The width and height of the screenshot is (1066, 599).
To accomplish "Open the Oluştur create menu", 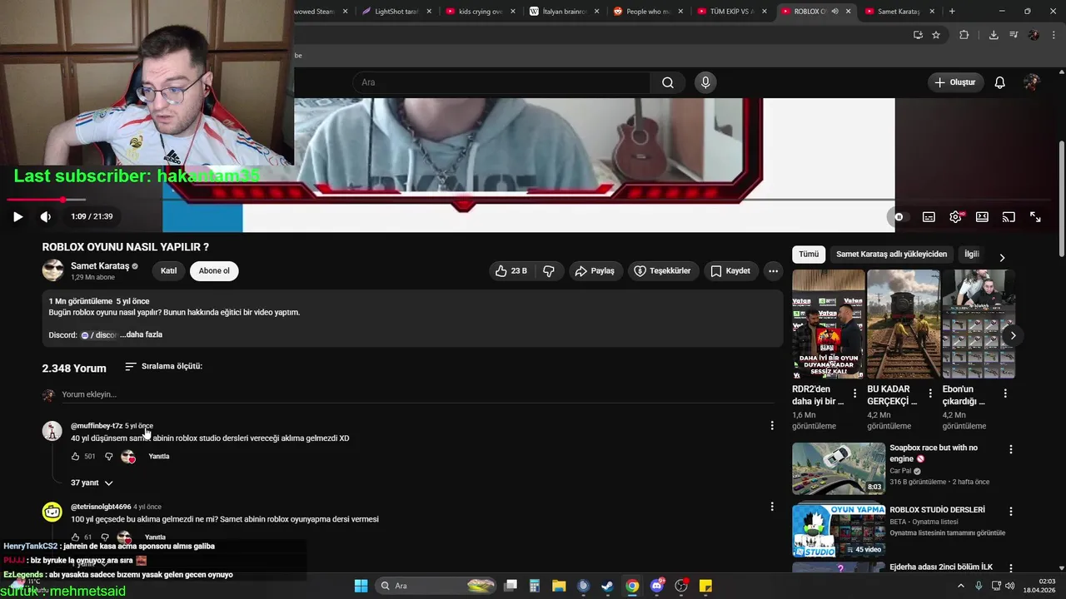I will 955,82.
